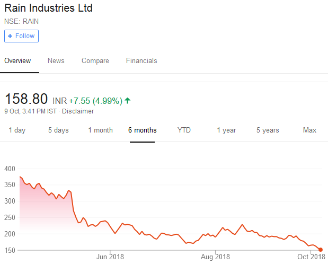The width and height of the screenshot is (328, 264).
Task: Switch chart to 1 year
Action: tap(226, 130)
